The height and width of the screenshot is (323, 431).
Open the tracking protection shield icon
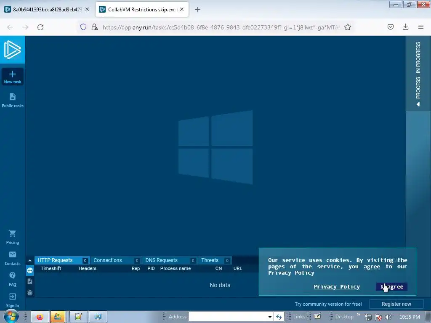(83, 27)
